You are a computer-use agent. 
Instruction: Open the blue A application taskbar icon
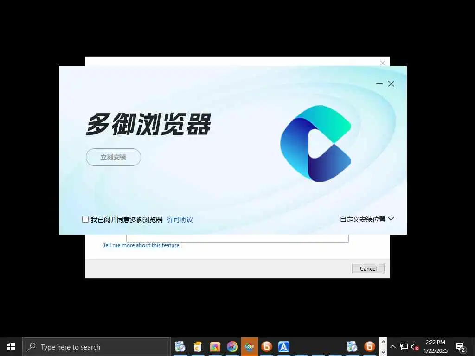284,347
